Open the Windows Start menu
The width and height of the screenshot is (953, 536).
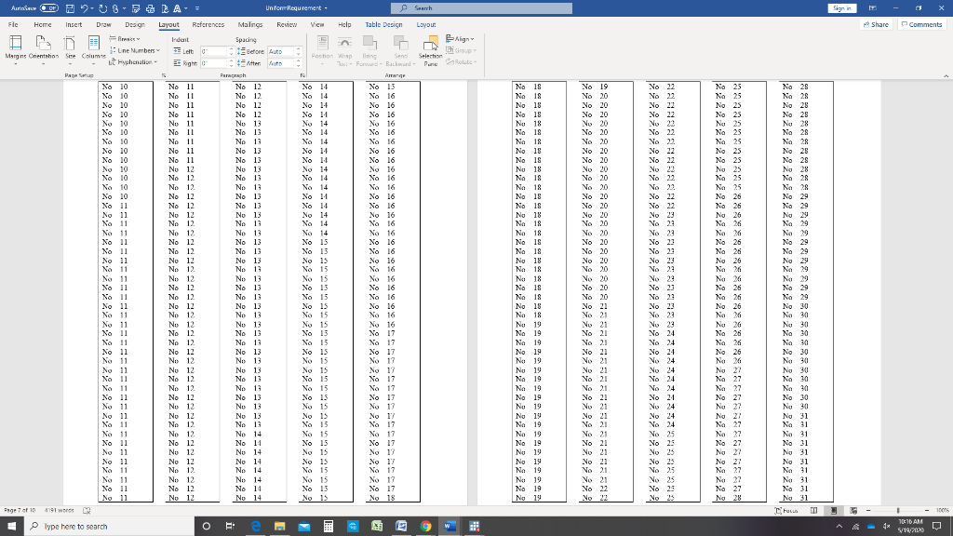point(11,527)
